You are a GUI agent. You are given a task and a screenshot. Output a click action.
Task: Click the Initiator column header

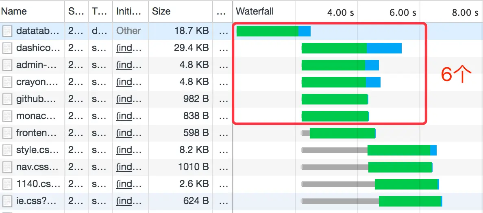129,11
